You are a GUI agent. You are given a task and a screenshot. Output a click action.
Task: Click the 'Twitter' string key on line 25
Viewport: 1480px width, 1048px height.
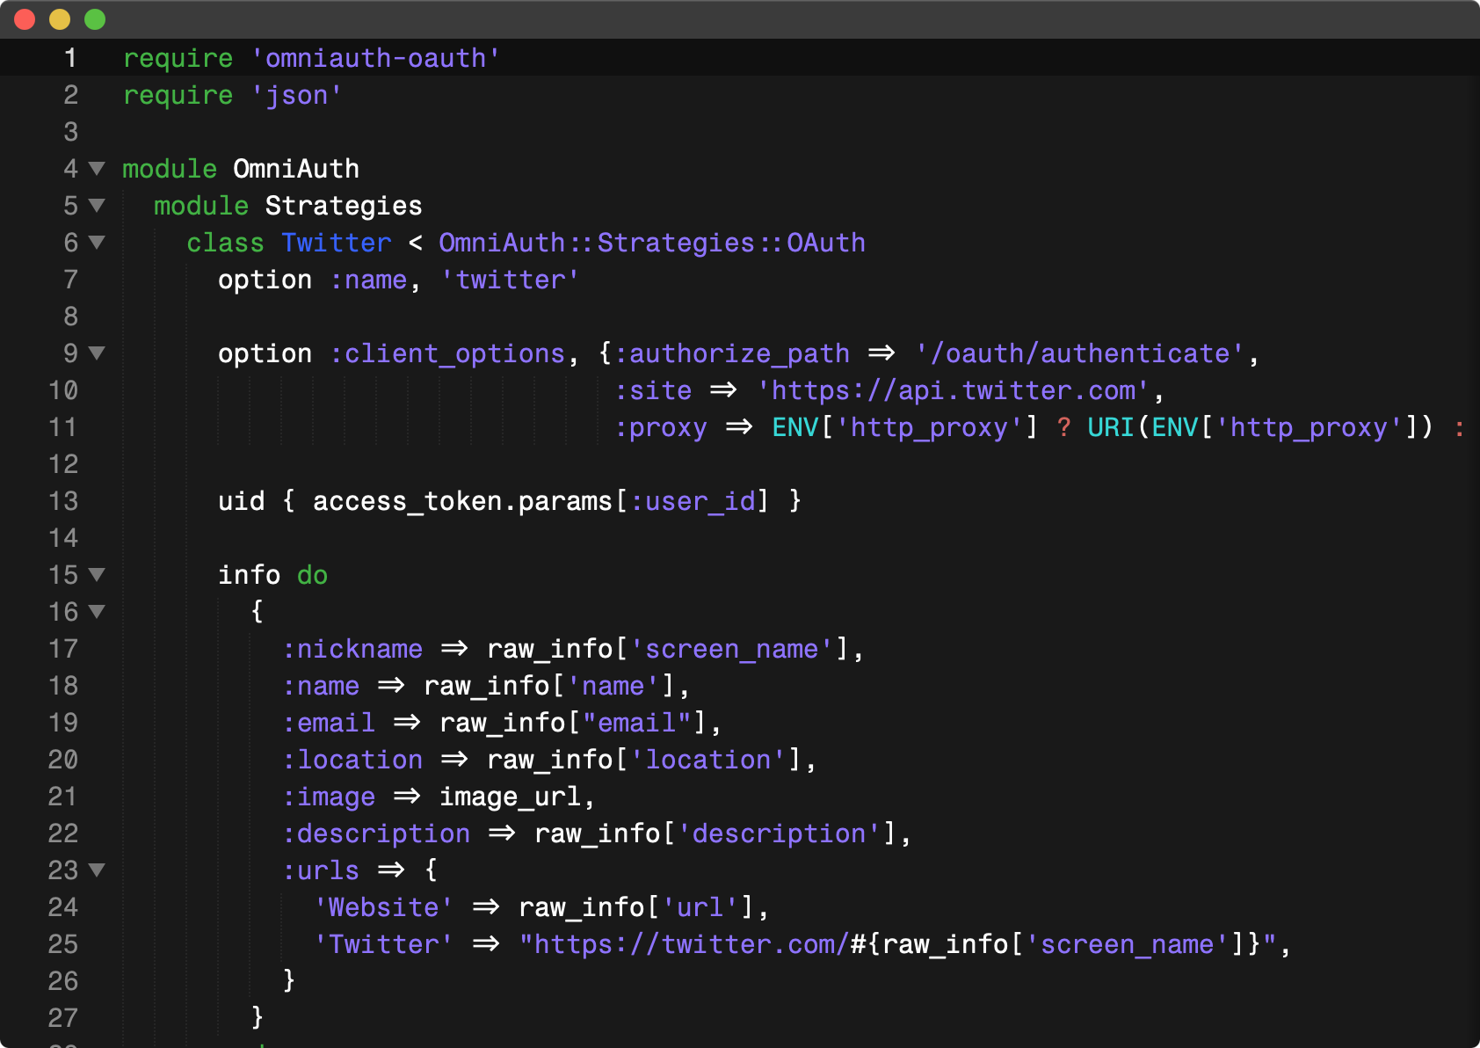pos(383,944)
